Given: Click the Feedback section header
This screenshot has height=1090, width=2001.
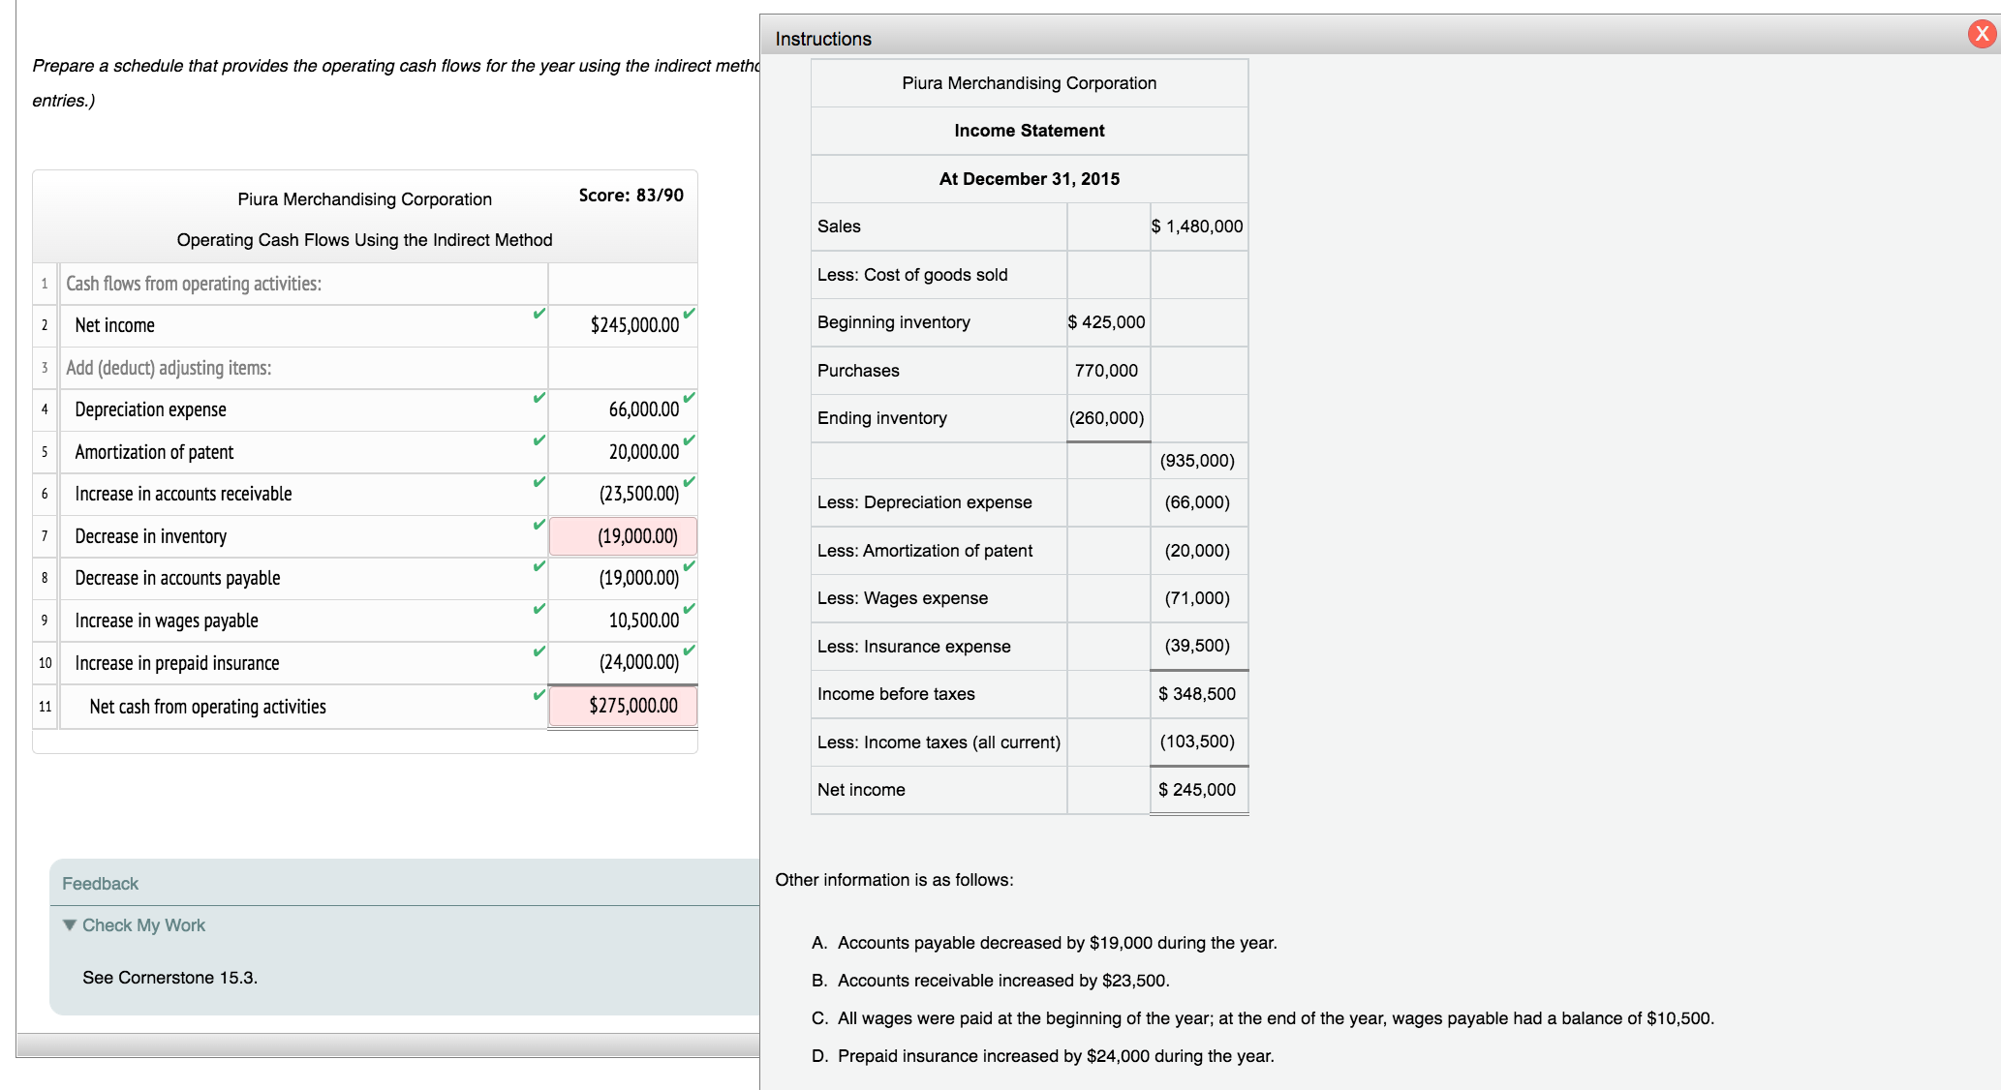Looking at the screenshot, I should [x=100, y=882].
